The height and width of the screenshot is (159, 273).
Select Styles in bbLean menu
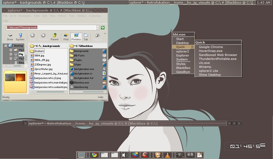183,64
